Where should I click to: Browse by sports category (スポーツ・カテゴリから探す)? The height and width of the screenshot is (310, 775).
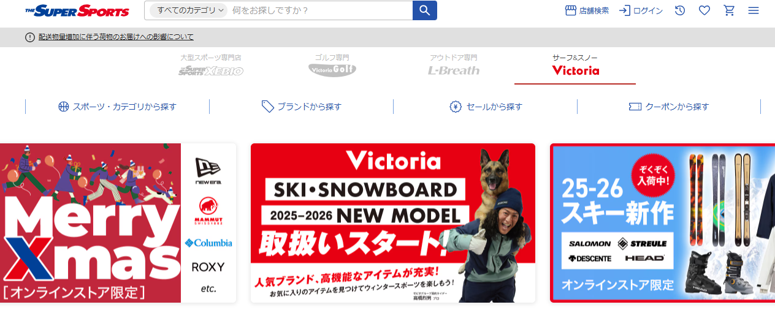117,107
